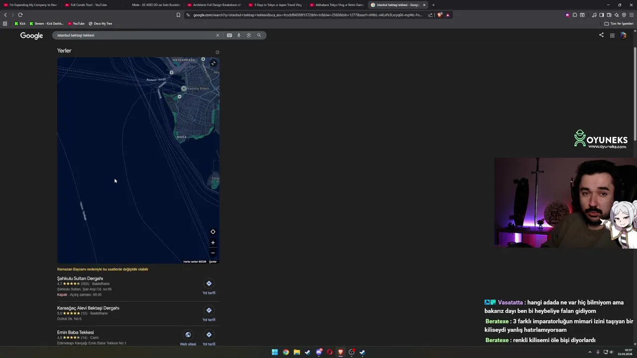Image resolution: width=637 pixels, height=358 pixels.
Task: Show hidden system tray icons
Action: pos(590,352)
